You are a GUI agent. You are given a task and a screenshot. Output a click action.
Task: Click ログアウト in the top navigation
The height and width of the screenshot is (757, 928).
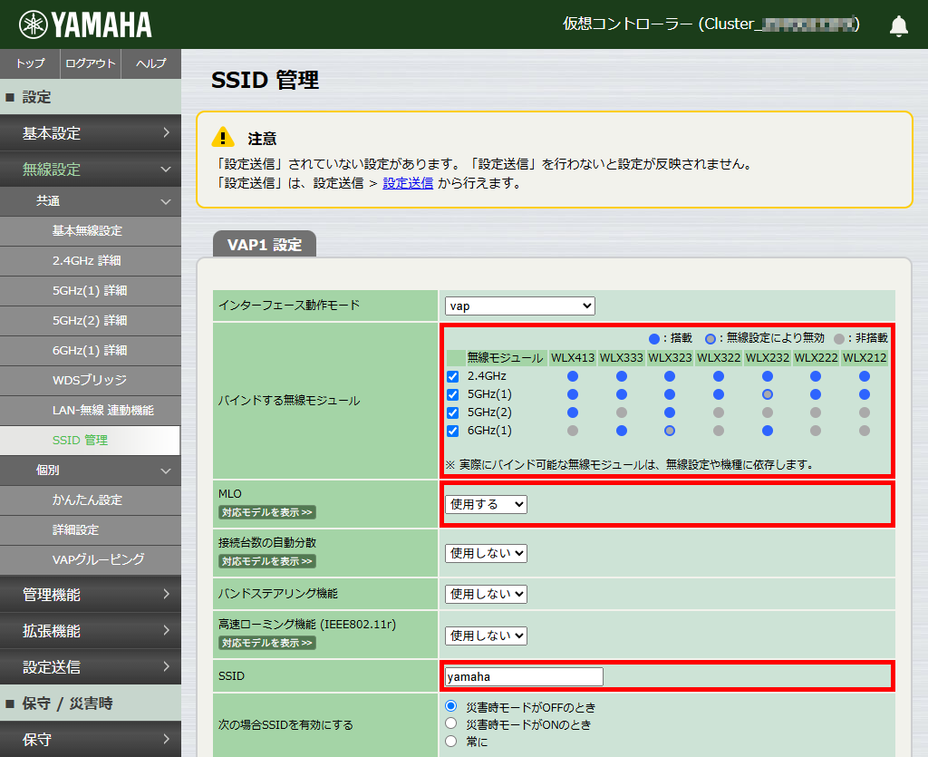(91, 63)
